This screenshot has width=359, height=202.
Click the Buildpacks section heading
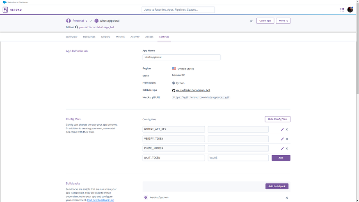point(73,184)
